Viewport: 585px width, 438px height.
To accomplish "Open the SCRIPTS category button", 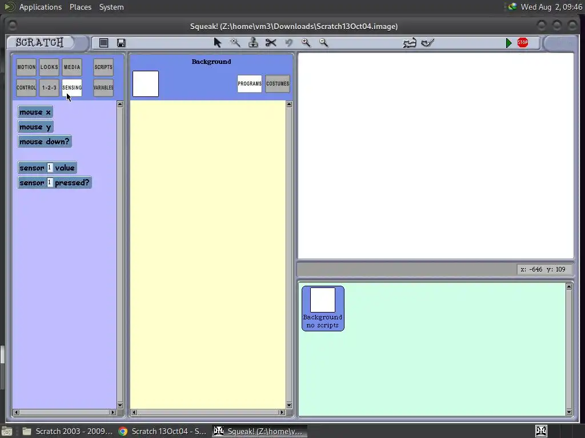I will tap(103, 67).
